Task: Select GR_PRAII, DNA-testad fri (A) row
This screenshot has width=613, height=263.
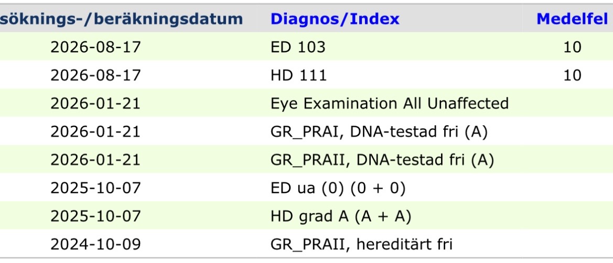Action: (x=382, y=160)
